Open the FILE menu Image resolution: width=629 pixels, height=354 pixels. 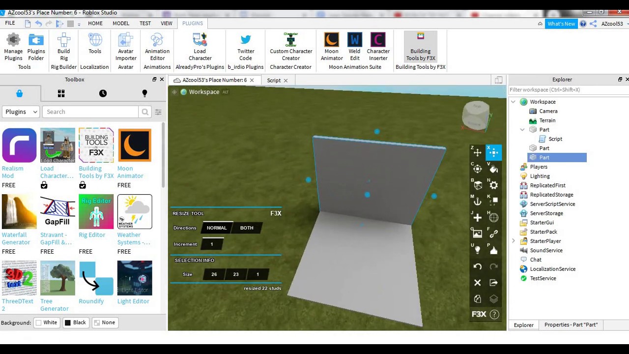[10, 23]
